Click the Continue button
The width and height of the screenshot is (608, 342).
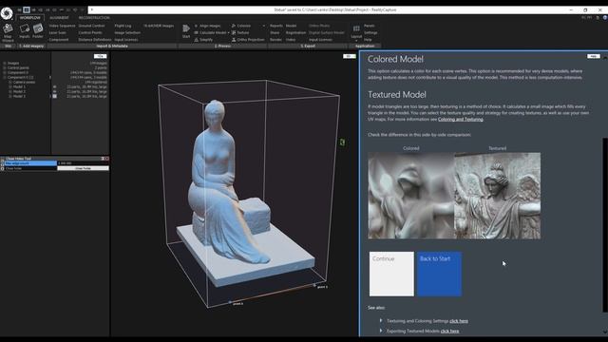coord(391,275)
